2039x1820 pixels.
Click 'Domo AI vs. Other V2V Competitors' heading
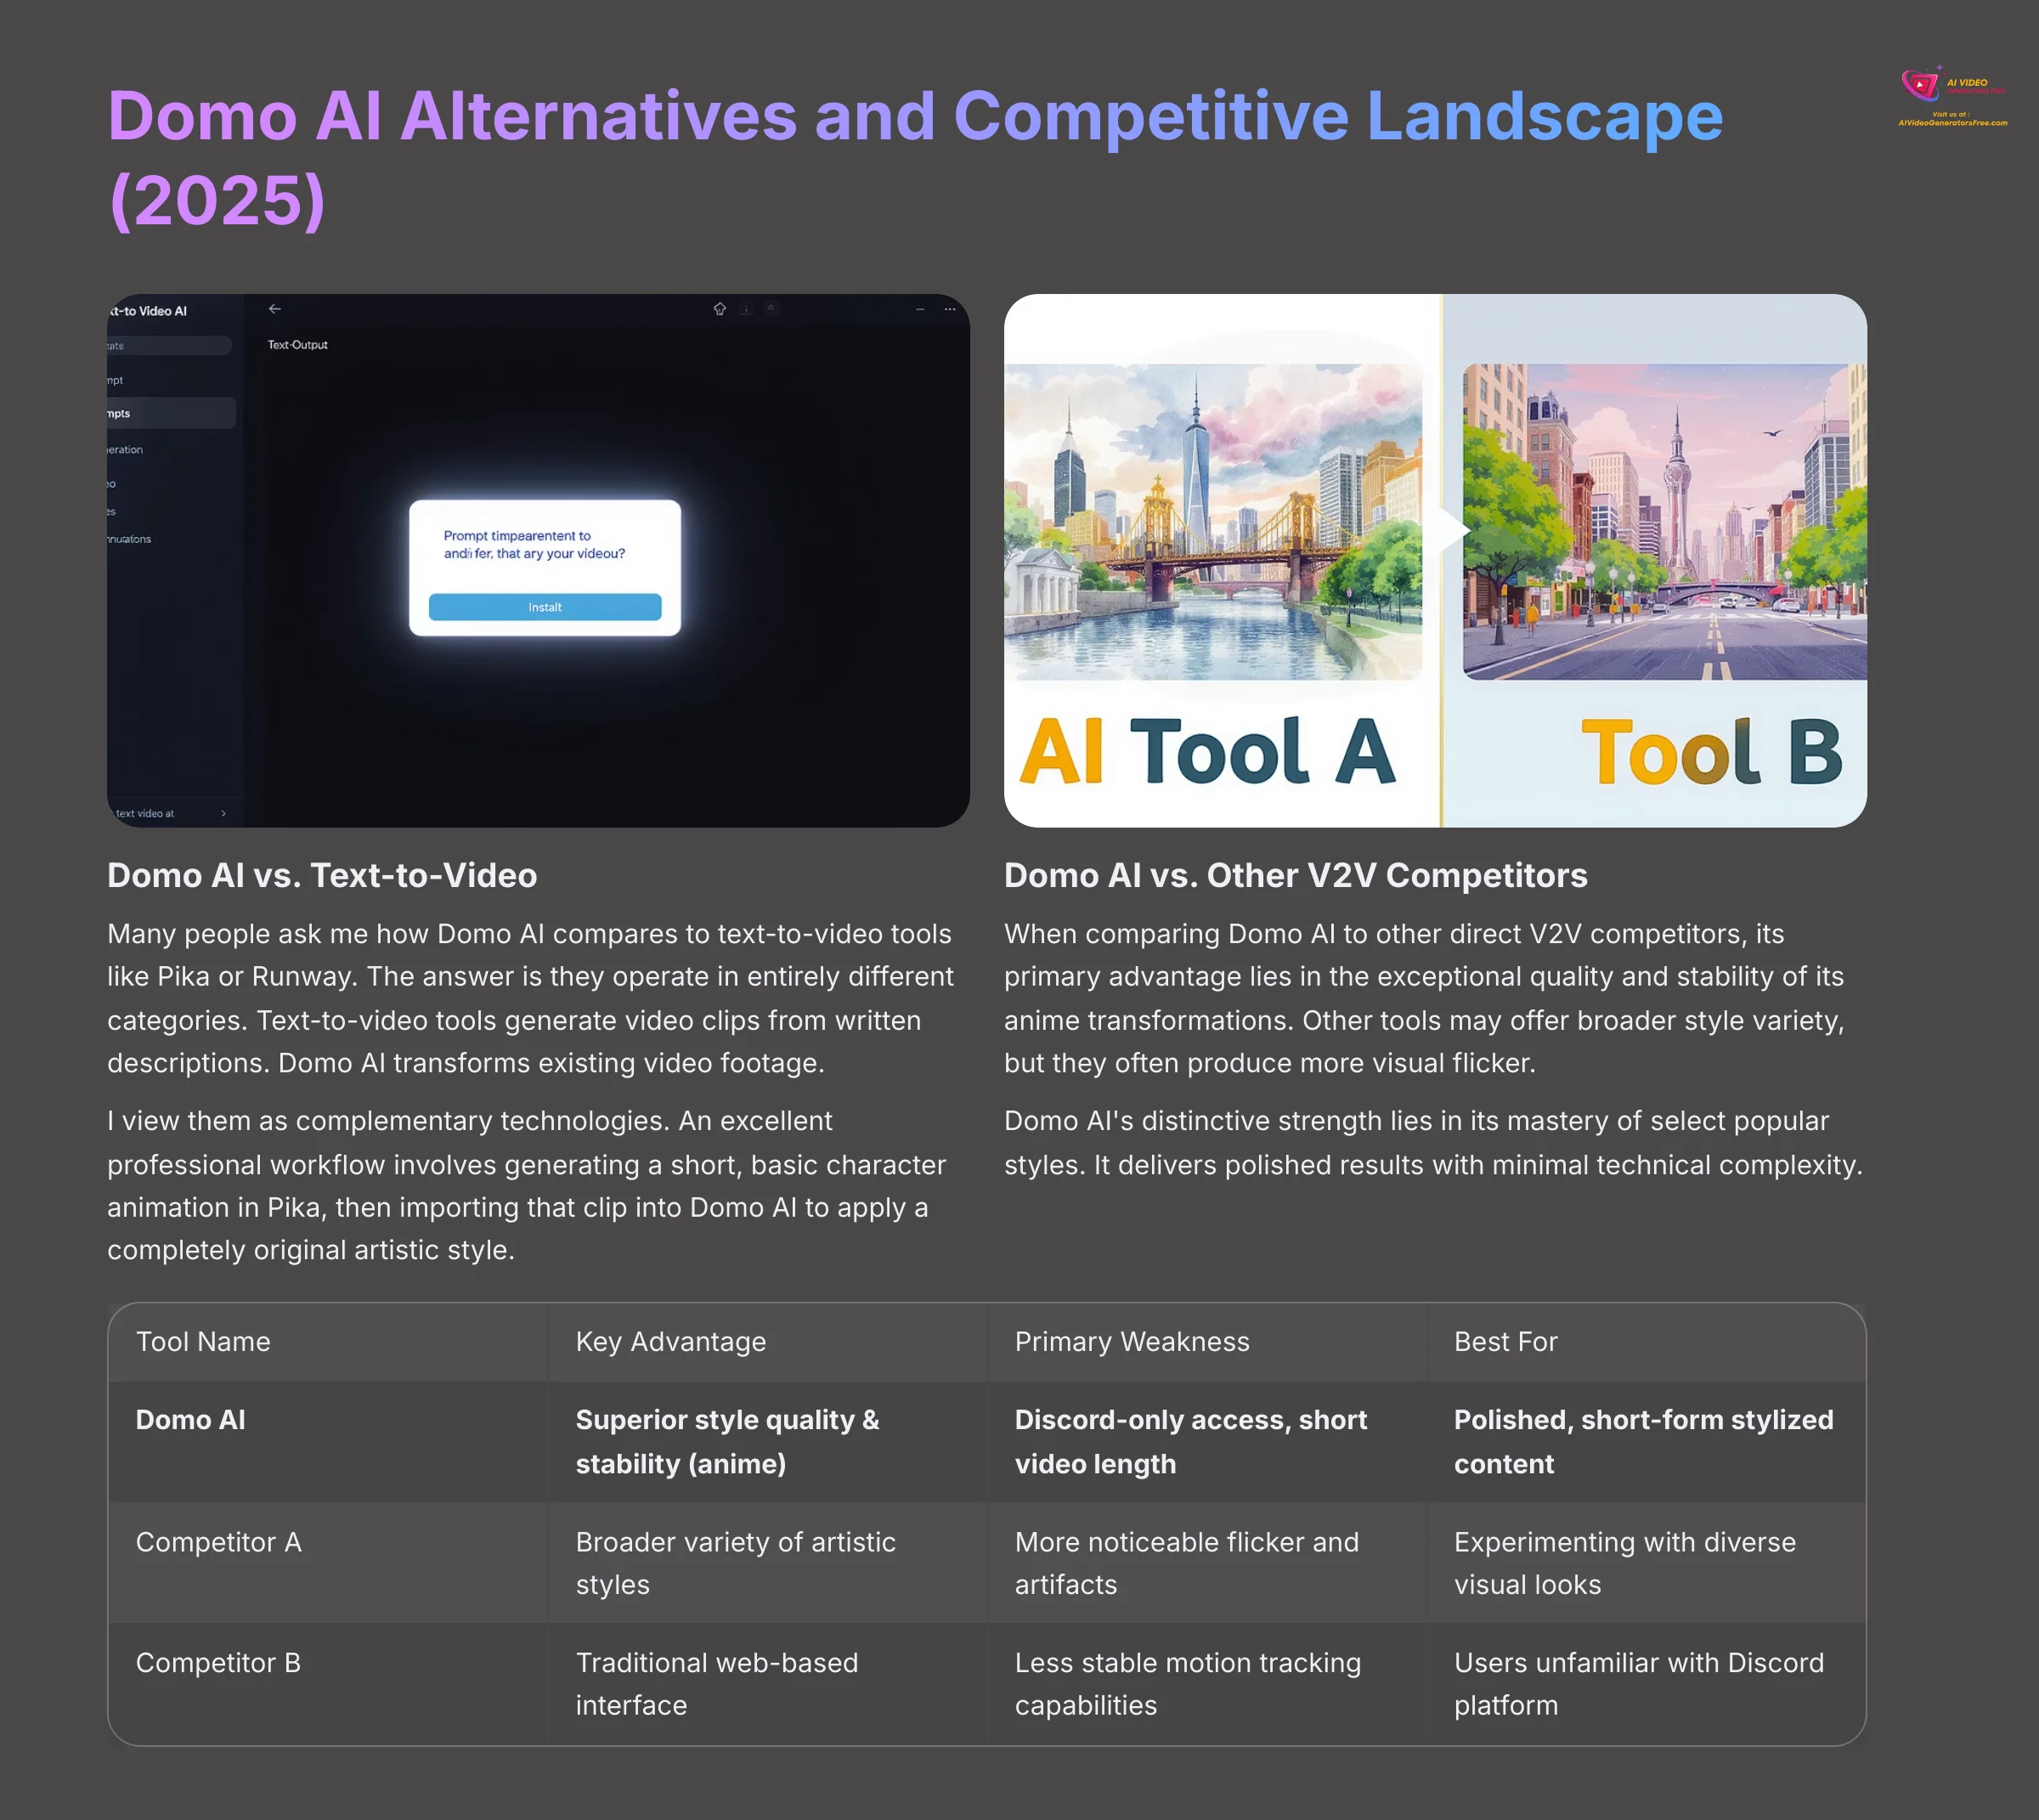point(1295,875)
